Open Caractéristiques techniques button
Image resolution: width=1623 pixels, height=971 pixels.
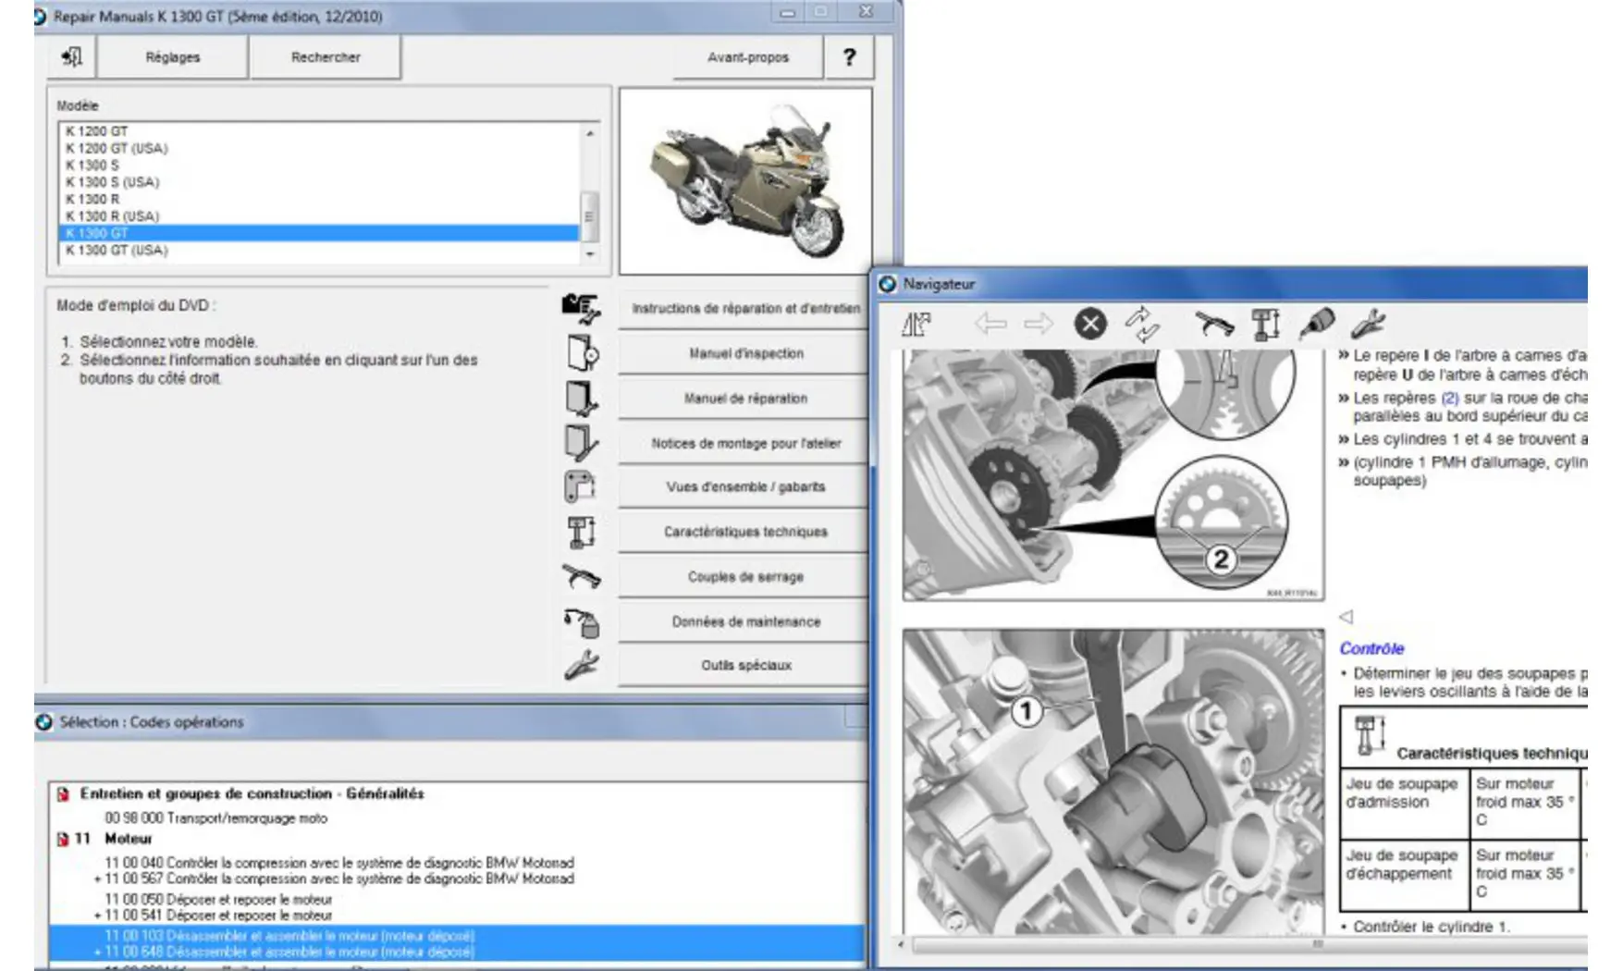click(745, 532)
